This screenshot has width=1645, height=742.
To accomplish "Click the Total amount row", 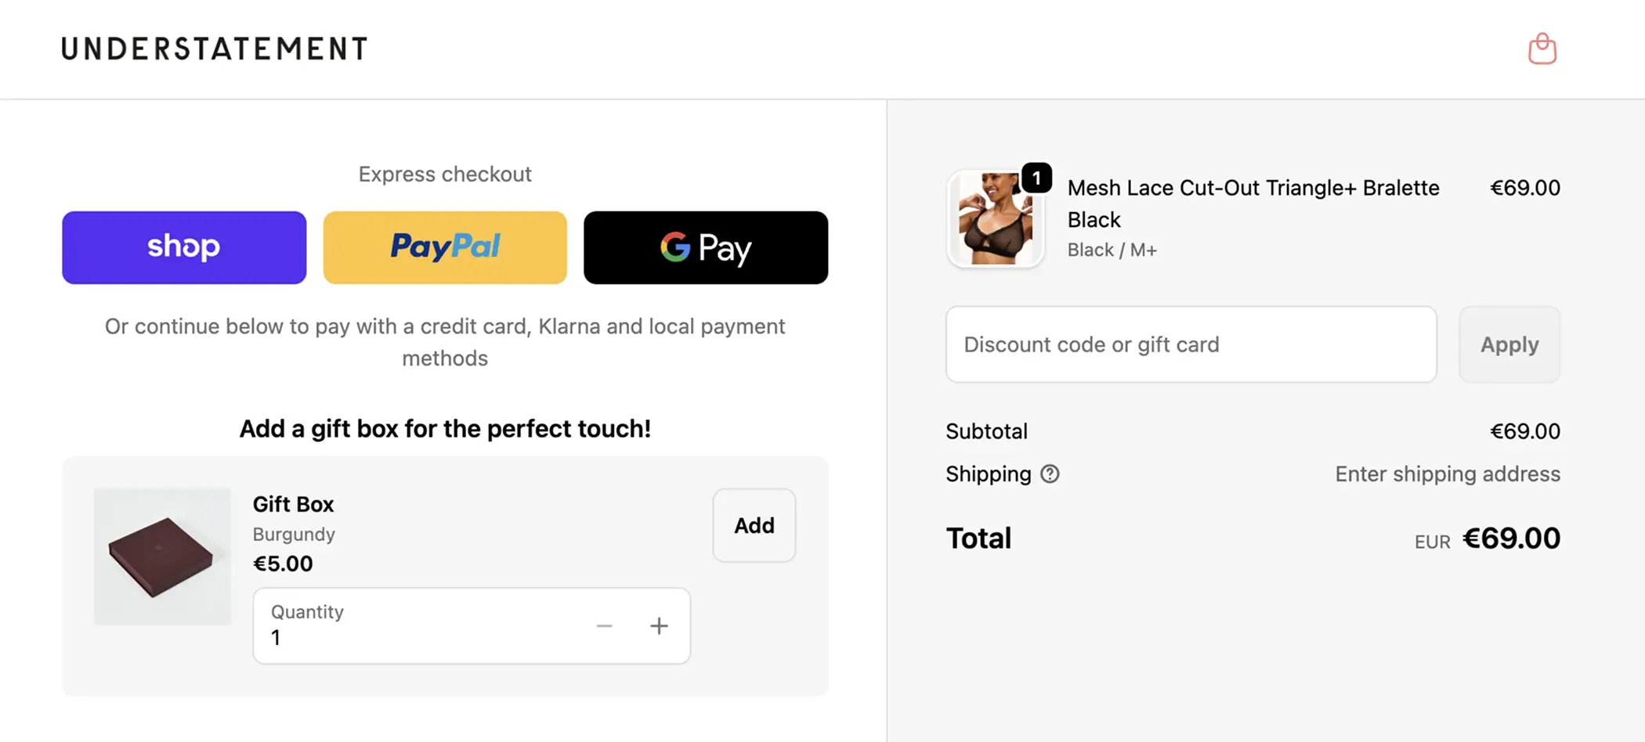I will point(978,538).
